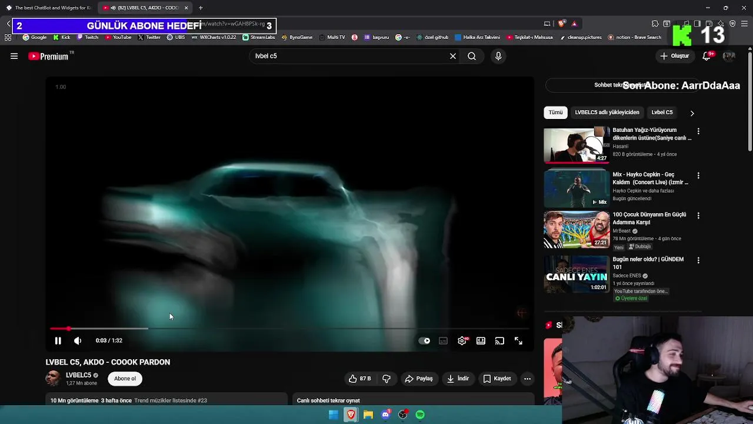Open the Windows Start button
This screenshot has width=753, height=424.
pos(333,415)
